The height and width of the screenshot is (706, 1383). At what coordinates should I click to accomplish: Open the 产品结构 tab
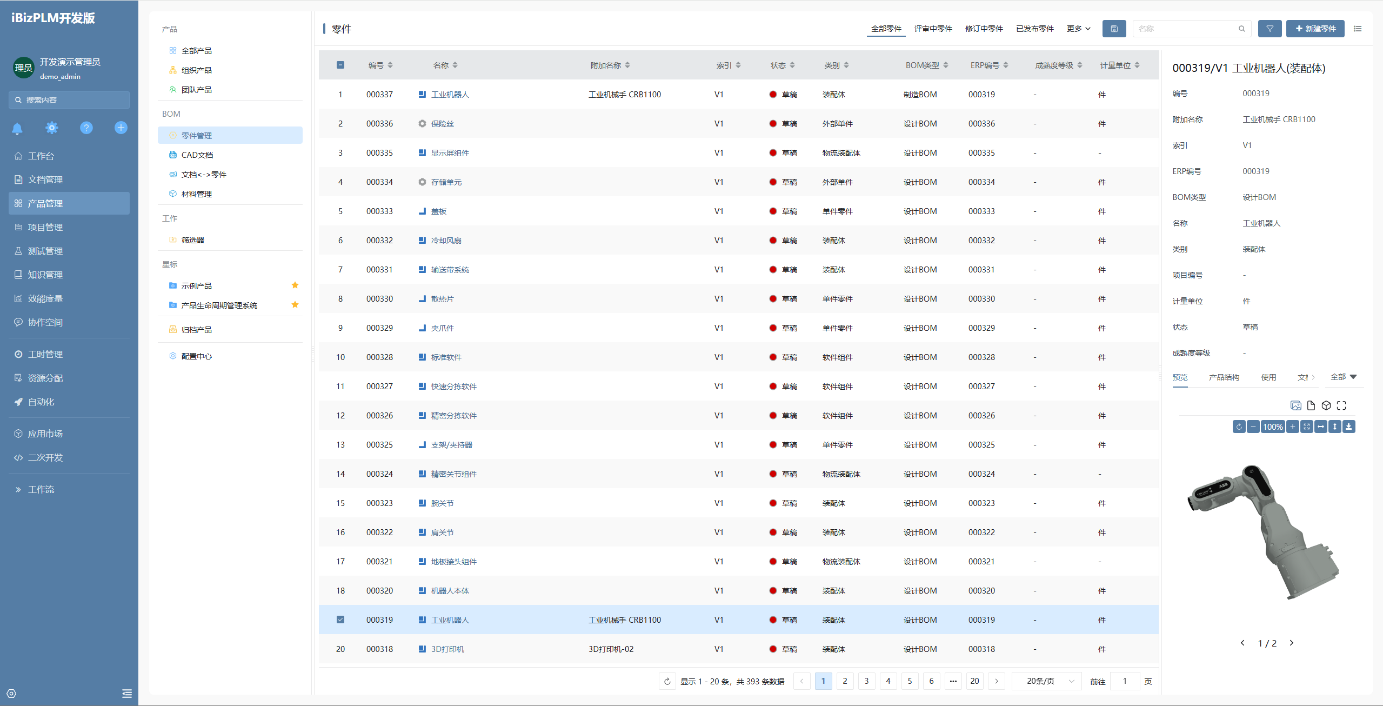click(x=1224, y=377)
